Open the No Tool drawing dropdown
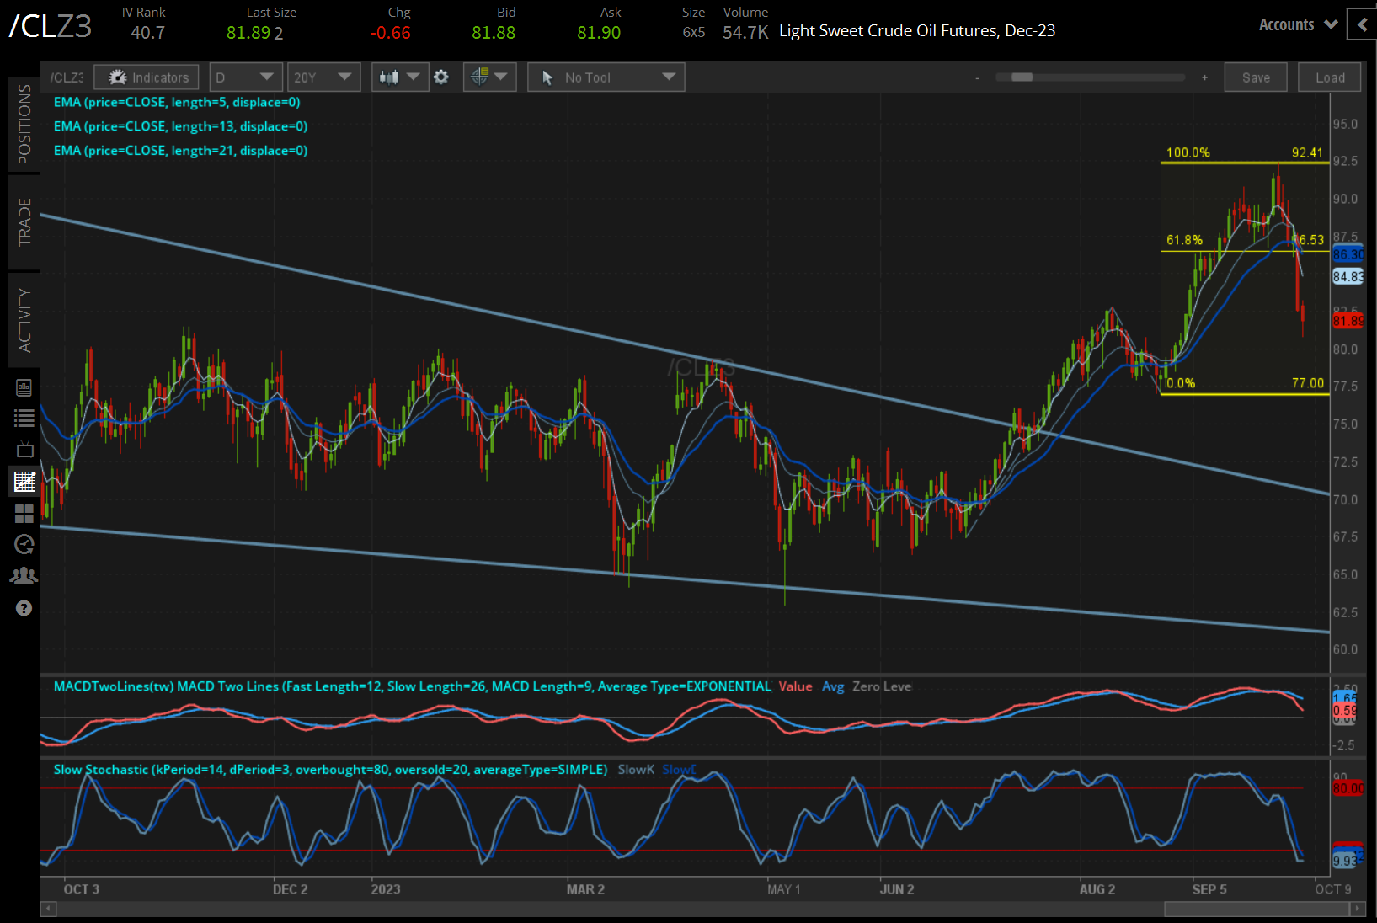Image resolution: width=1377 pixels, height=923 pixels. pos(606,77)
